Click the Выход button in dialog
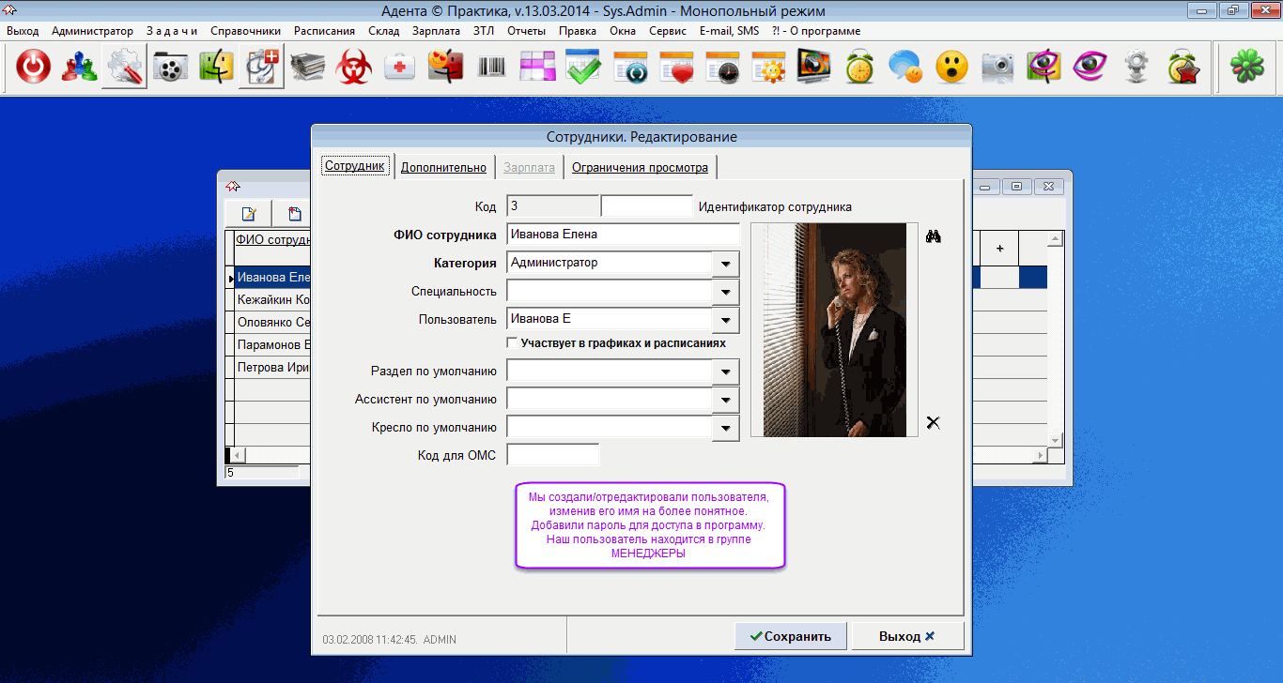Screen dimensions: 1283x683 tap(905, 636)
